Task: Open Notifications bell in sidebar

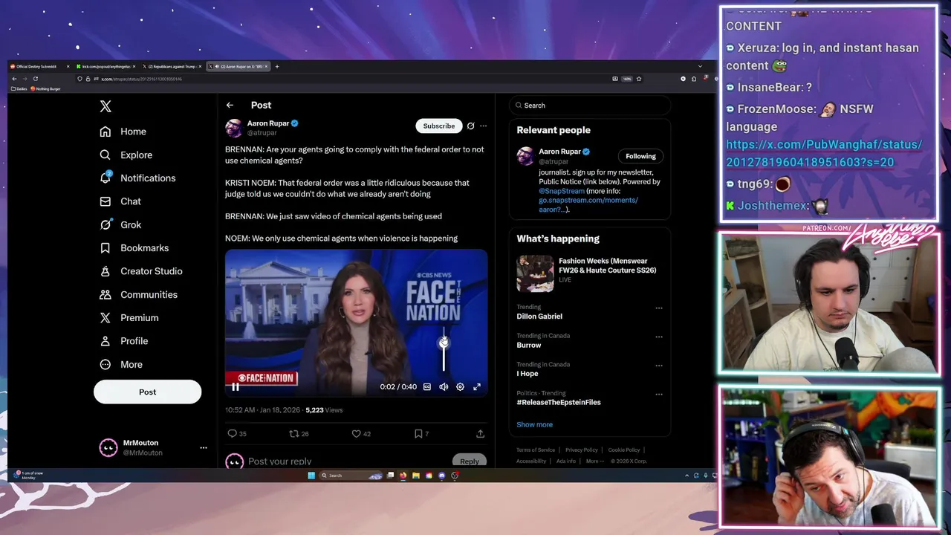Action: [138, 178]
